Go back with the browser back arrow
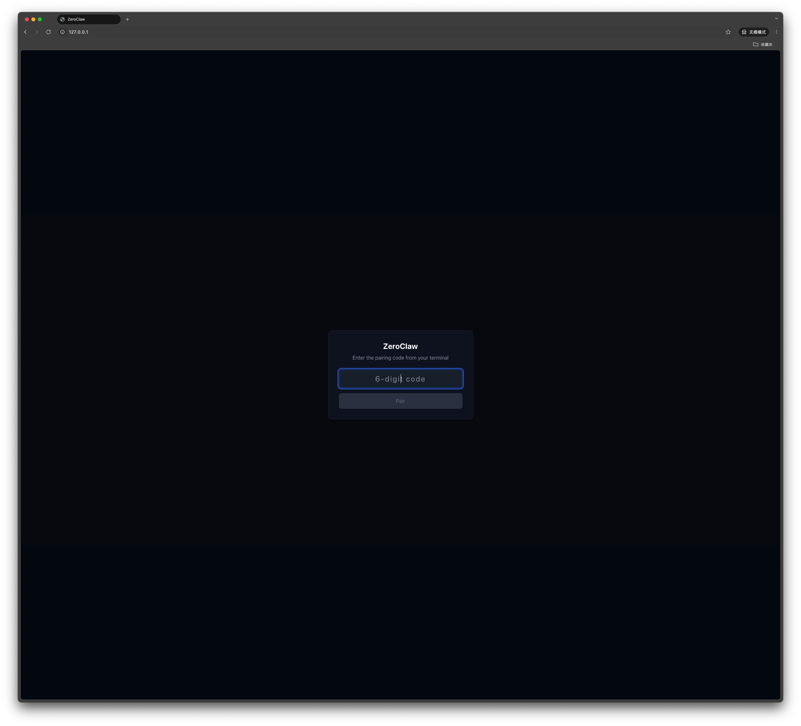Image resolution: width=801 pixels, height=726 pixels. tap(26, 32)
